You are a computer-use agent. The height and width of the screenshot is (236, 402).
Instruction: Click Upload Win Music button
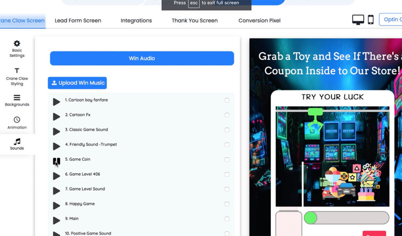coord(77,83)
